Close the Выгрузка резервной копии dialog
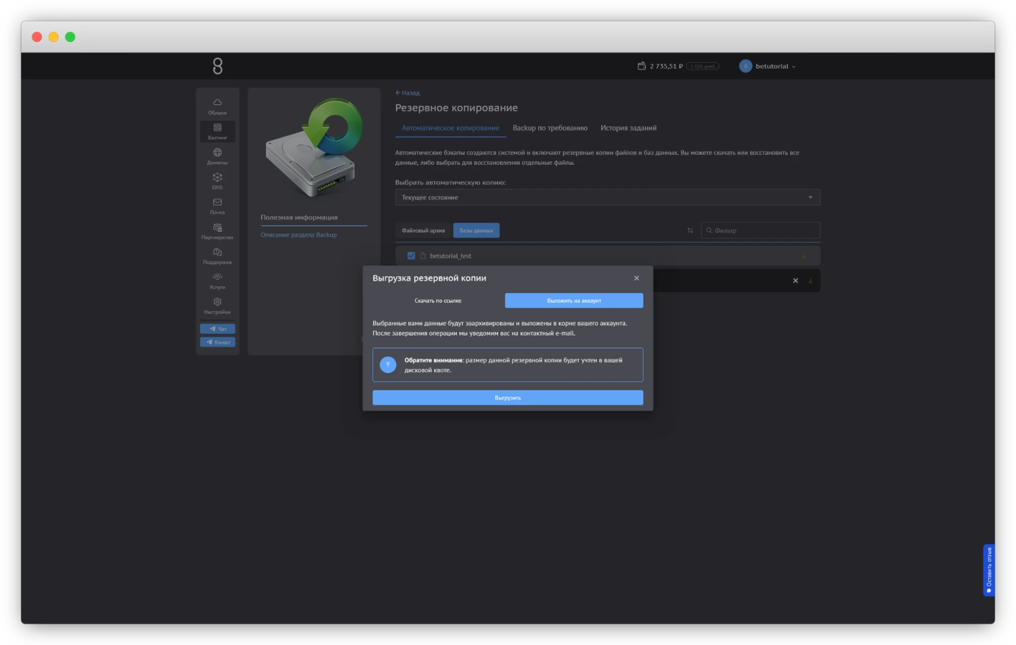This screenshot has height=645, width=1016. click(636, 278)
